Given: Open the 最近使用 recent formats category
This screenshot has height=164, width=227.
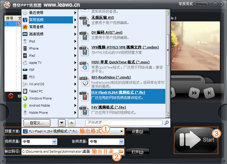Looking at the screenshot, I should coord(49,13).
